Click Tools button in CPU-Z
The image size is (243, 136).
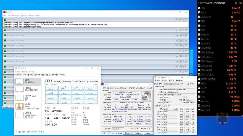point(127,133)
